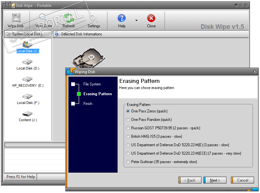Select Local Disk (F:) drive
The height and width of the screenshot is (193, 260).
[28, 99]
